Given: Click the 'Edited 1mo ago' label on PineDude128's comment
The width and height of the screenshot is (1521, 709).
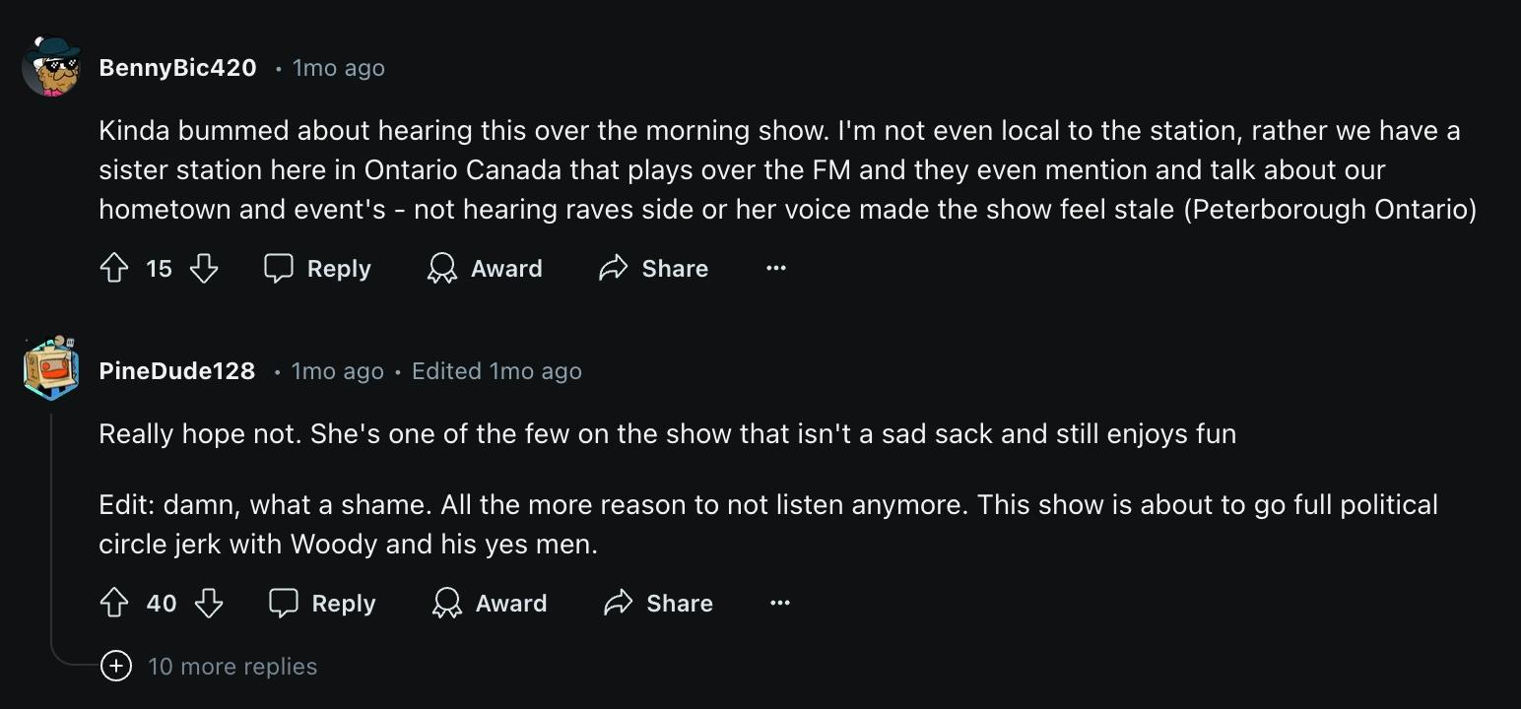Looking at the screenshot, I should (496, 371).
